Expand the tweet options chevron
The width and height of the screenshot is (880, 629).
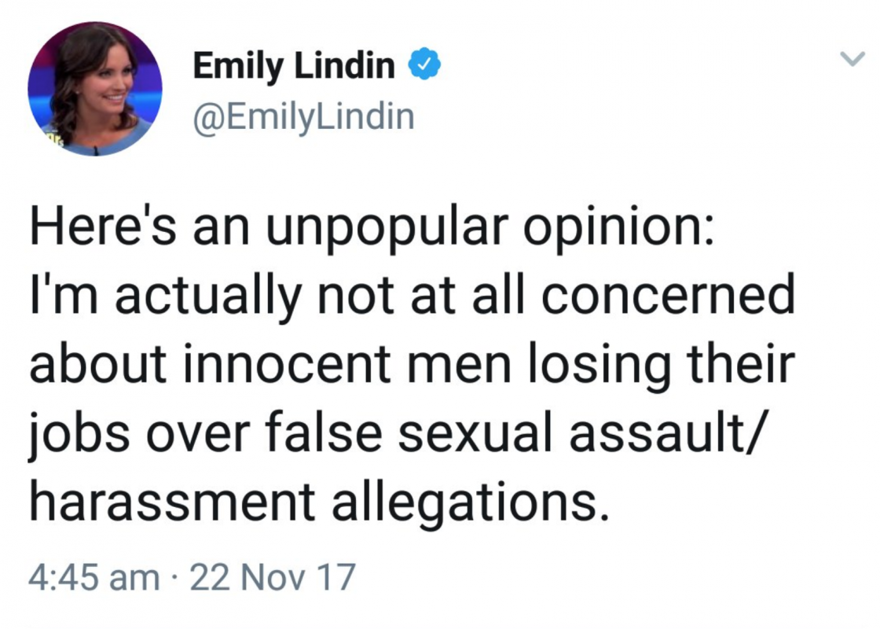[x=852, y=59]
